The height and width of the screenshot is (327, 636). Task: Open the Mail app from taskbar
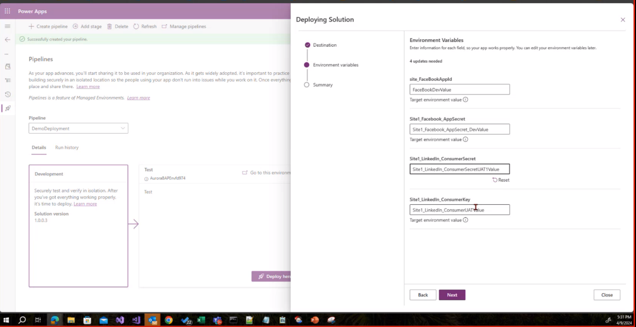pos(103,320)
